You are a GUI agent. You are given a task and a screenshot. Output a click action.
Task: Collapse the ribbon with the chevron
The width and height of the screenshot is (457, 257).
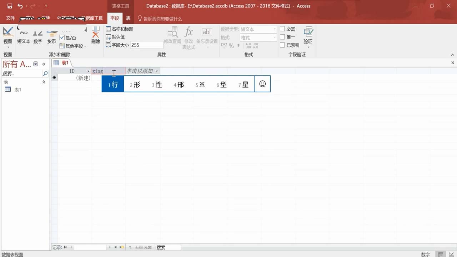pyautogui.click(x=453, y=55)
